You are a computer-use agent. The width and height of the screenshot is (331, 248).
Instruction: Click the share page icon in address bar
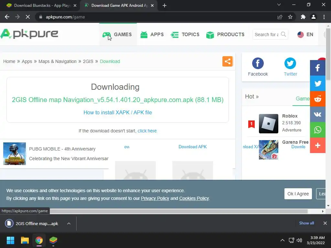coord(280,17)
